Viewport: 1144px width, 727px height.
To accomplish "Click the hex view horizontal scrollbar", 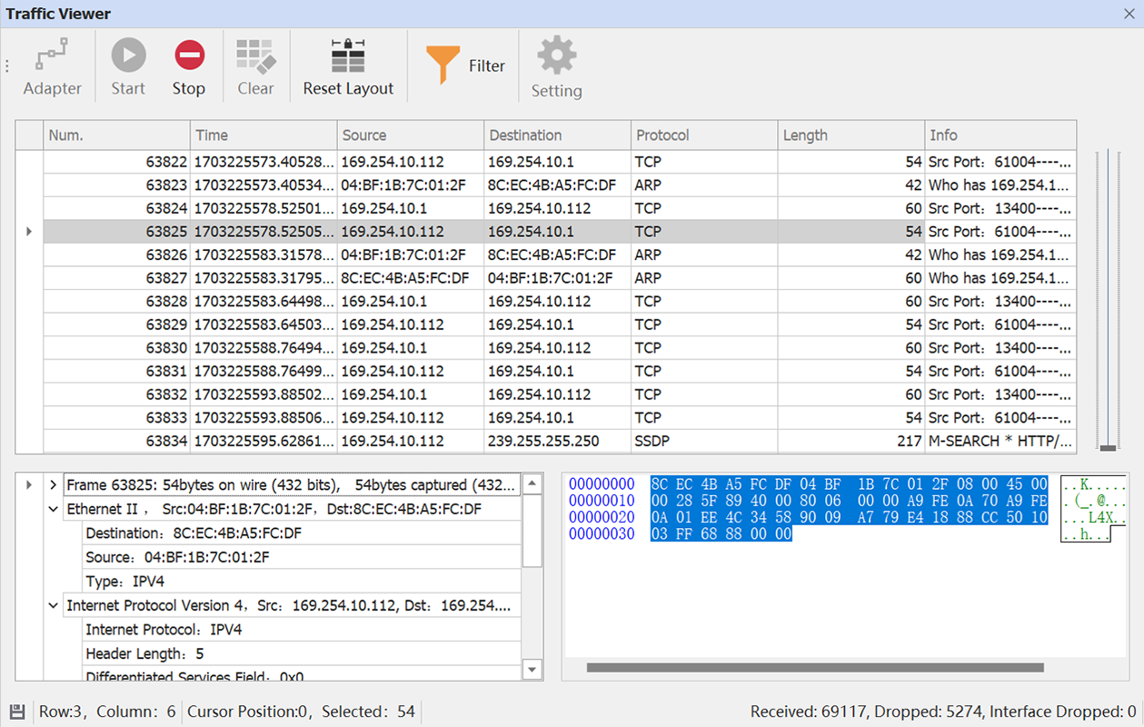I will pyautogui.click(x=815, y=668).
